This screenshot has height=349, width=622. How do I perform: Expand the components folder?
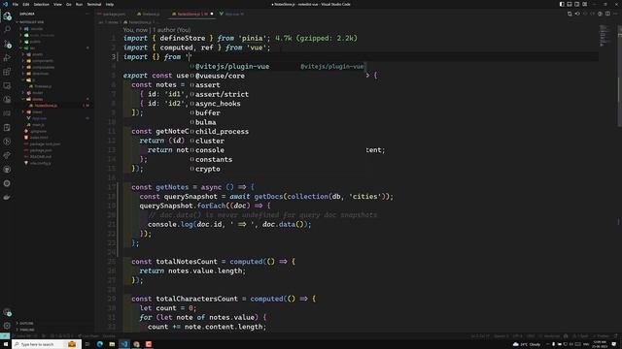43,60
